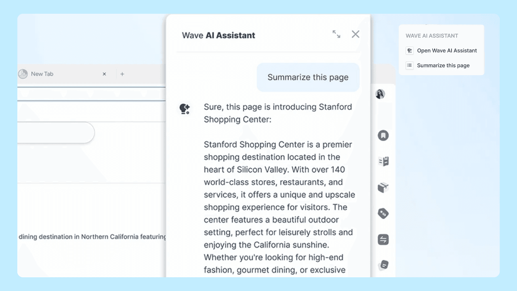Click the reading list sidebar icon
The height and width of the screenshot is (291, 517).
pyautogui.click(x=383, y=161)
